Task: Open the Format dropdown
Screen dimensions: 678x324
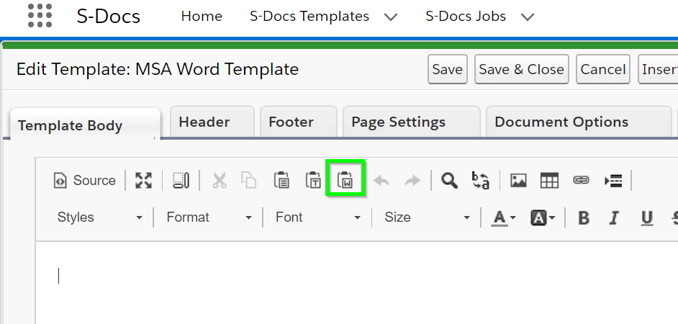Action: (x=209, y=217)
